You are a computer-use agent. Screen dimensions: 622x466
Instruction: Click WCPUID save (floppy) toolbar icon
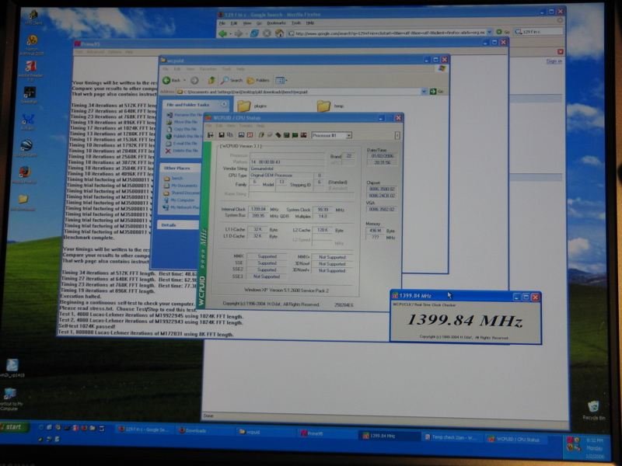pyautogui.click(x=222, y=135)
